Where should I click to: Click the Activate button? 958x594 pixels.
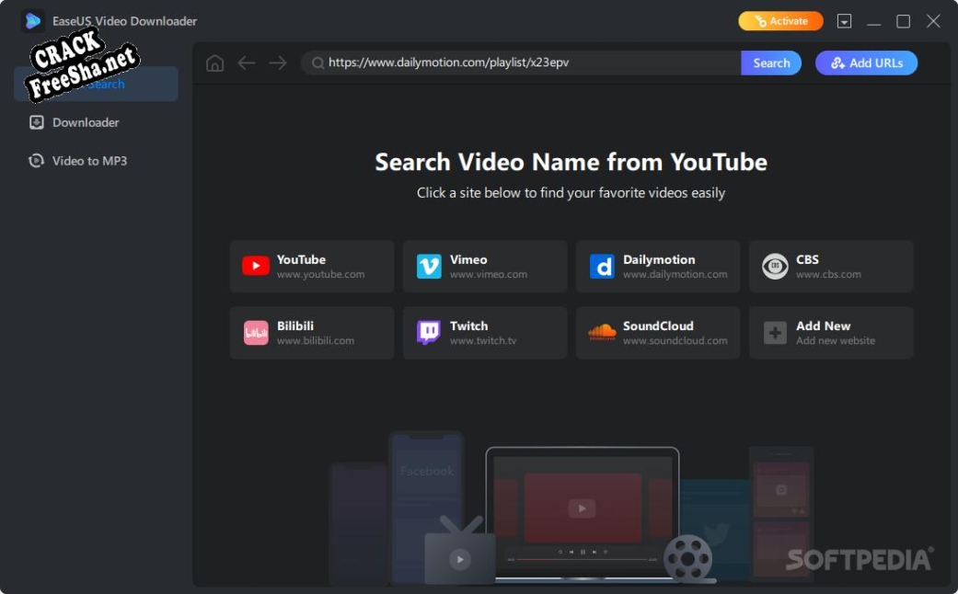(x=780, y=21)
